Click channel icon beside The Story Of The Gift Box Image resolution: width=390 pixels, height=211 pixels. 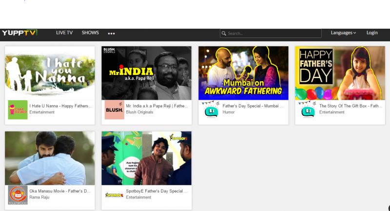click(308, 109)
